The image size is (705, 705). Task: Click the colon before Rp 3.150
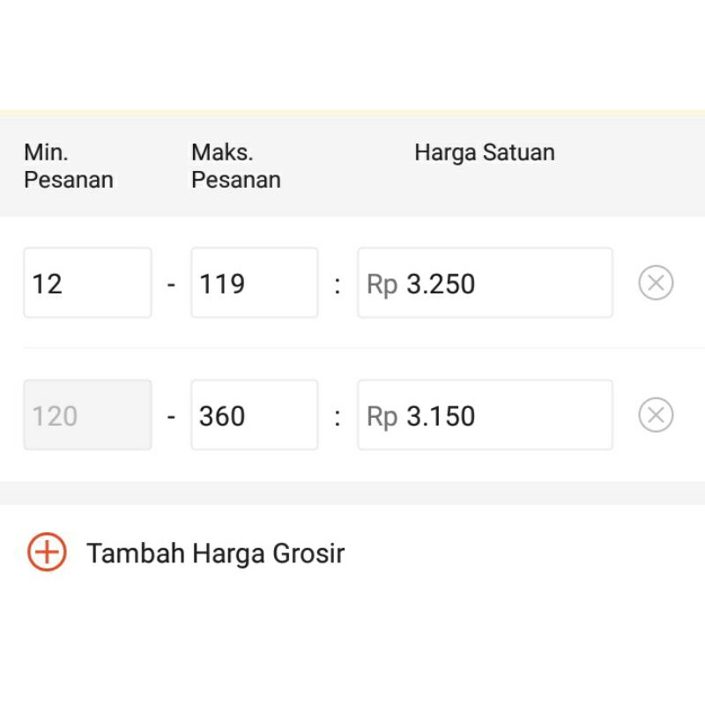pos(338,418)
